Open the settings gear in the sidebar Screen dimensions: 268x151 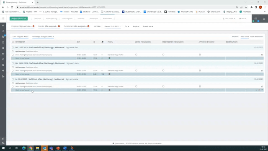pyautogui.click(x=3, y=70)
